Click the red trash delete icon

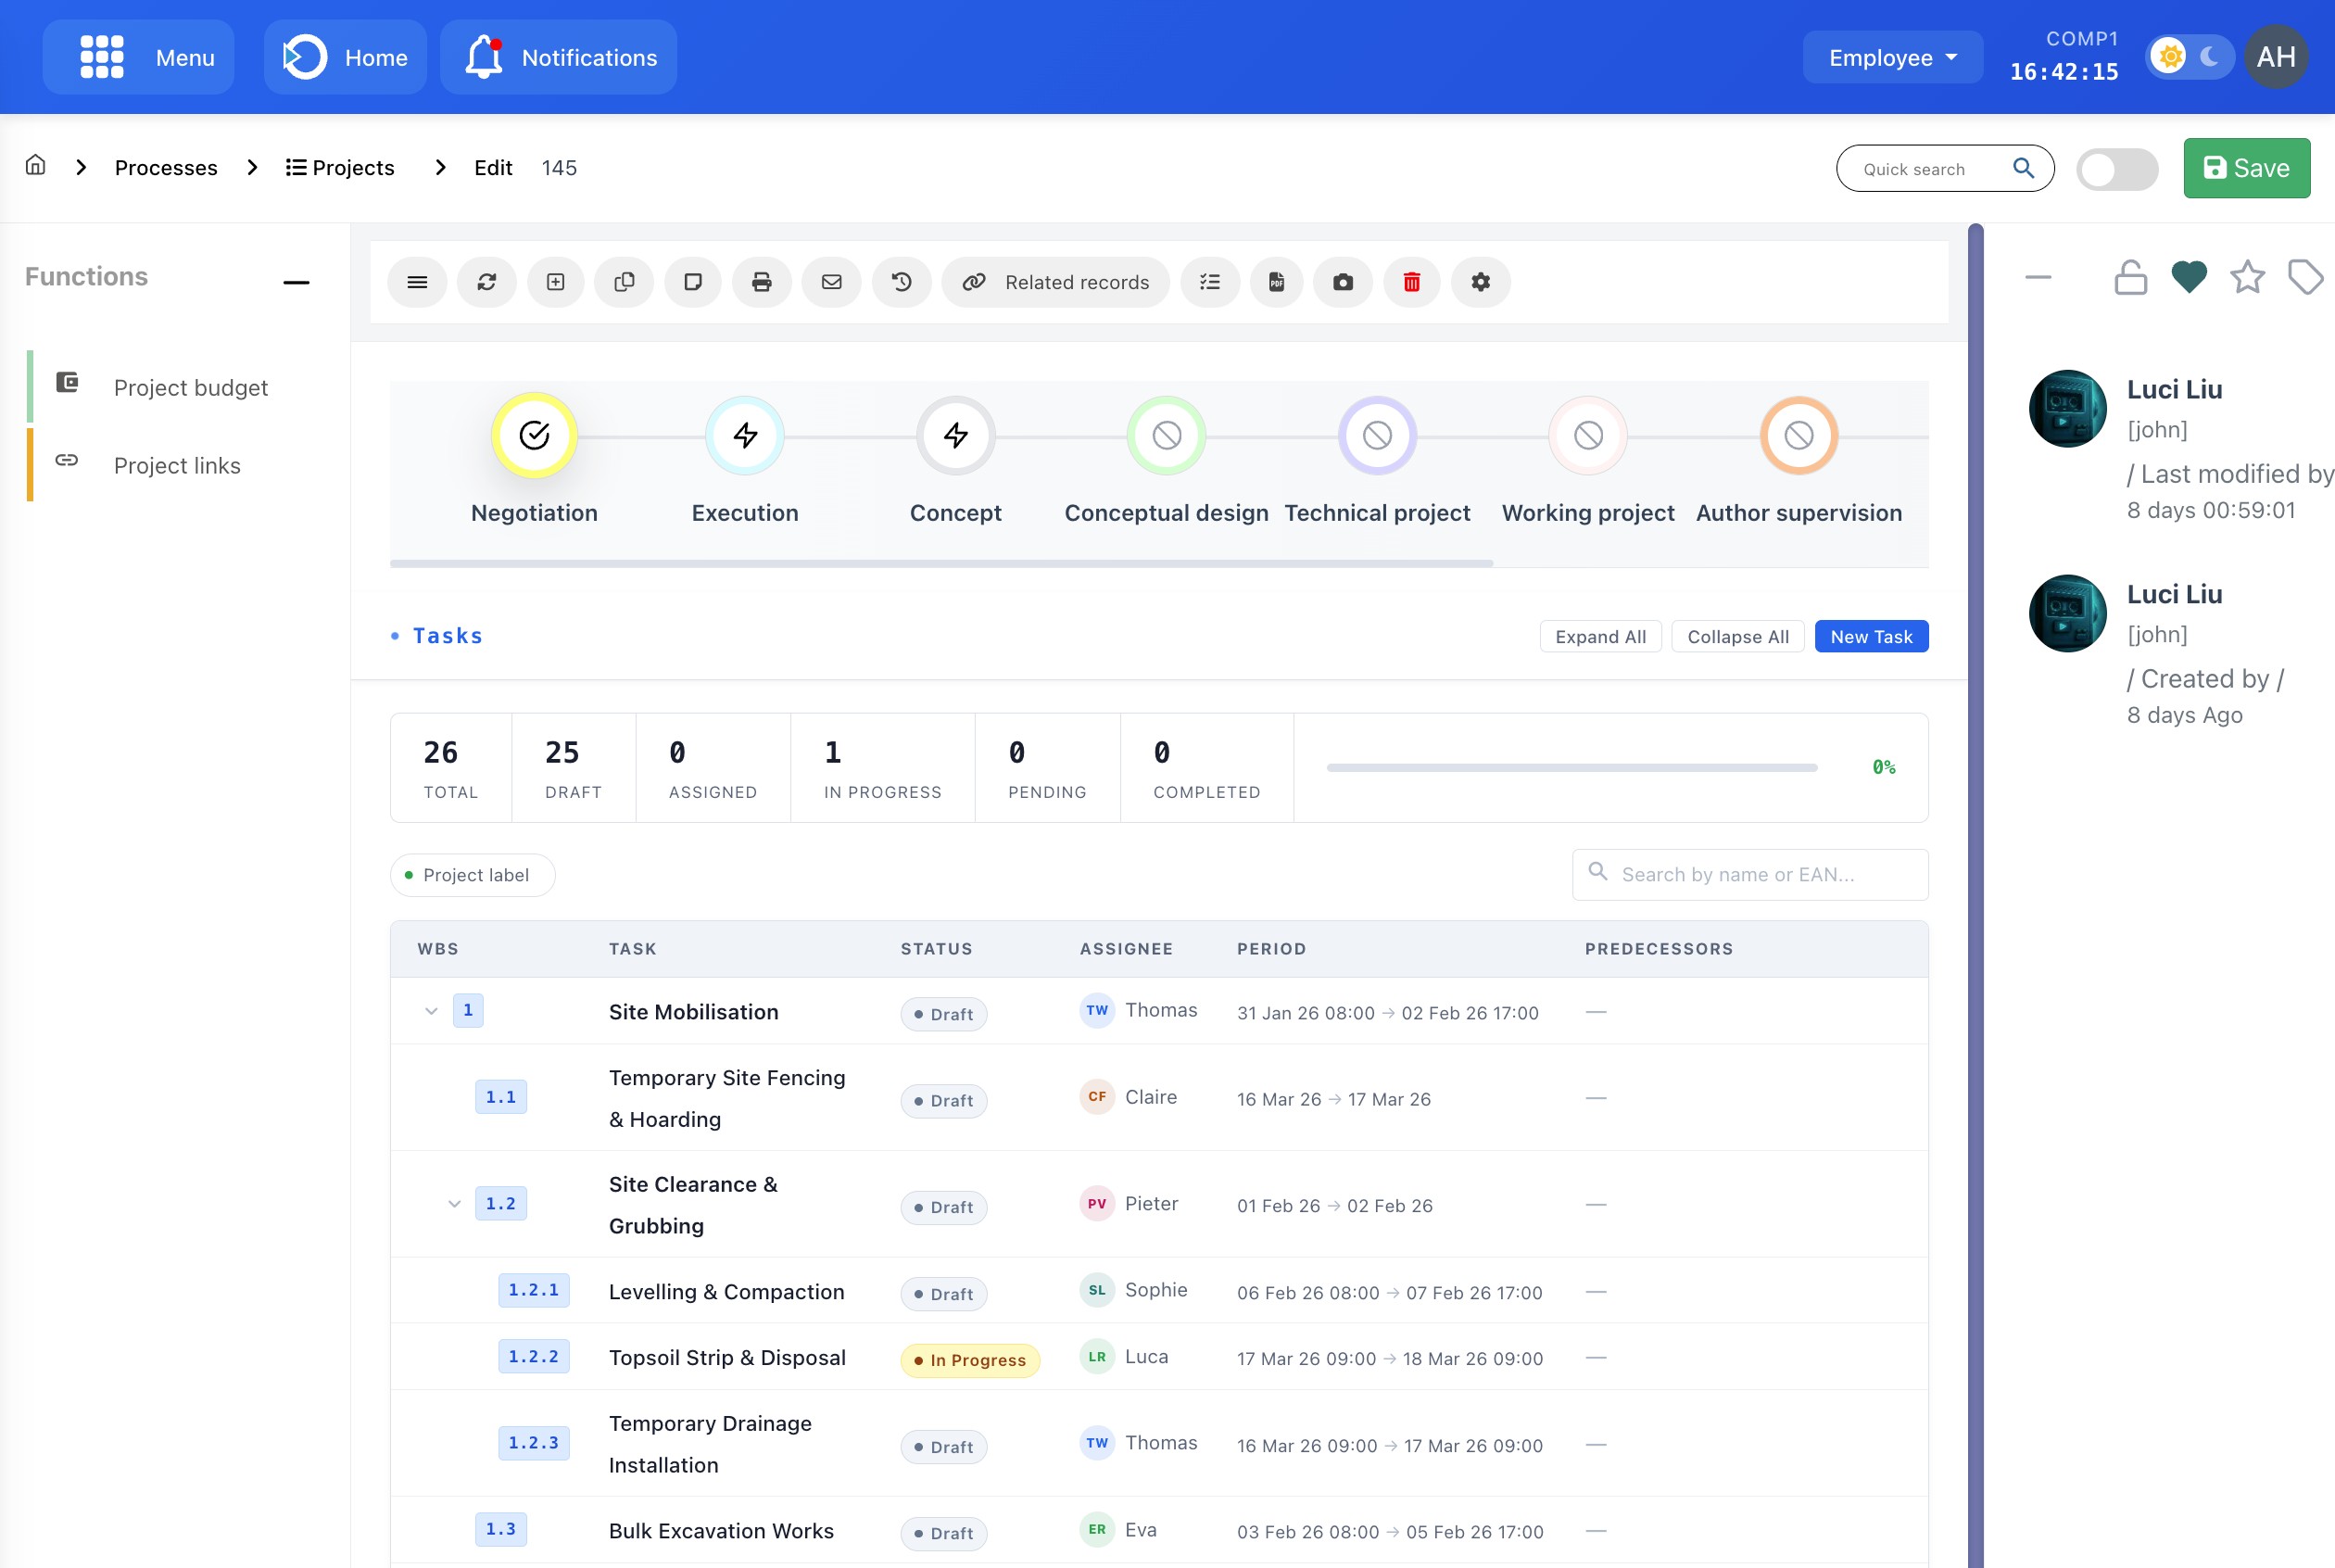click(1411, 282)
